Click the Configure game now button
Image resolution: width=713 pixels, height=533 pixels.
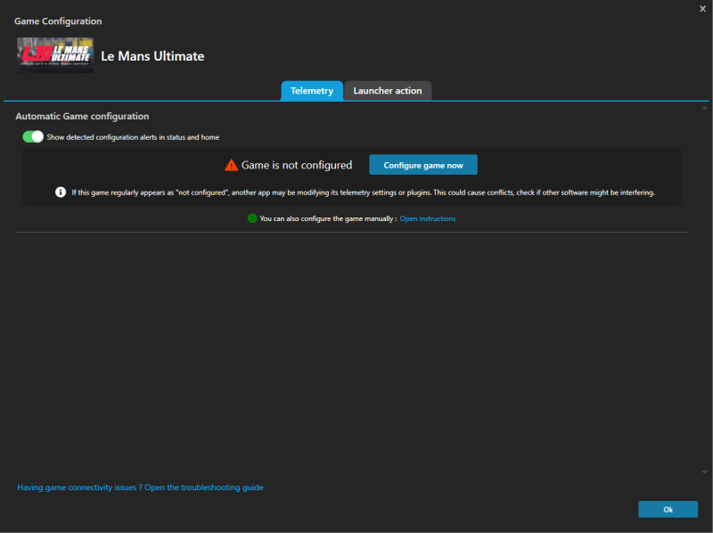pyautogui.click(x=422, y=165)
